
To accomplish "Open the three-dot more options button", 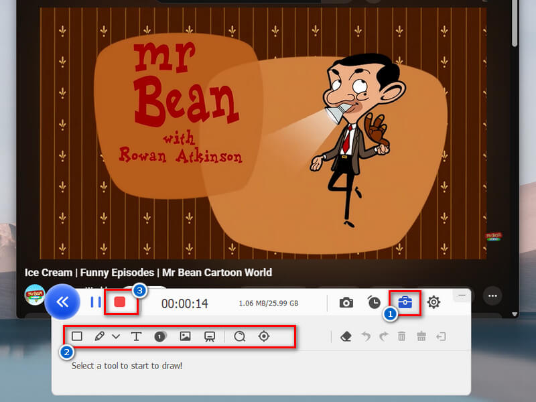I will 492,295.
